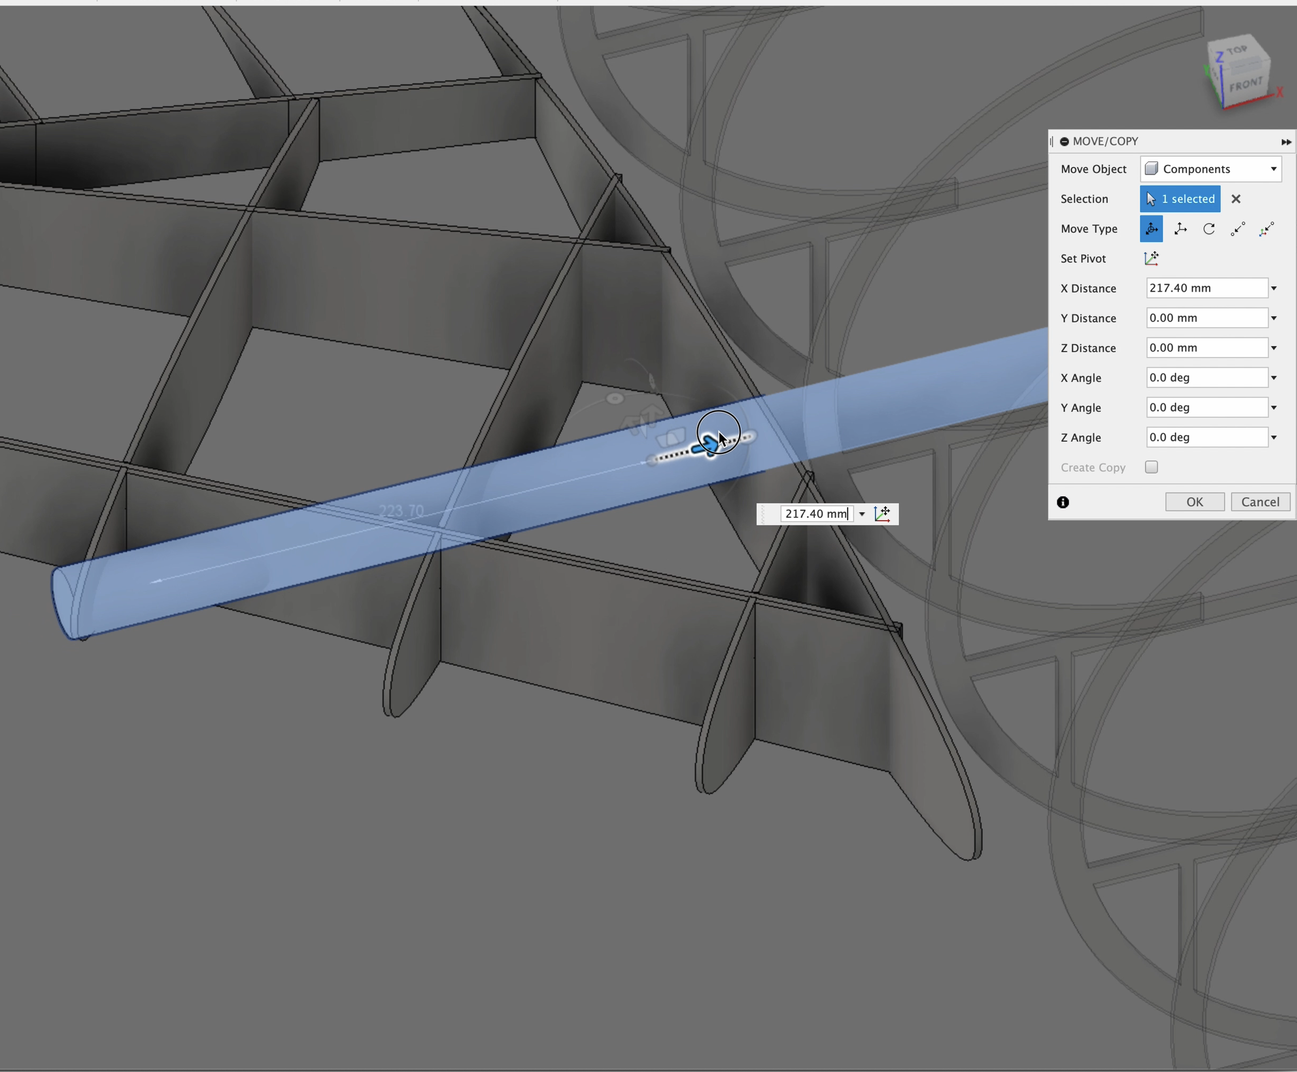Viewport: 1297px width, 1072px height.
Task: Switch Move Type to Translate
Action: [x=1180, y=228]
